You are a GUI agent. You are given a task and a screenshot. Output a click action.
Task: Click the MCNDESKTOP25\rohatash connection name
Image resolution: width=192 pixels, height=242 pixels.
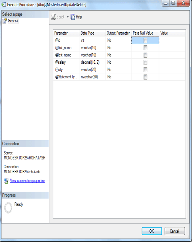click(x=22, y=172)
